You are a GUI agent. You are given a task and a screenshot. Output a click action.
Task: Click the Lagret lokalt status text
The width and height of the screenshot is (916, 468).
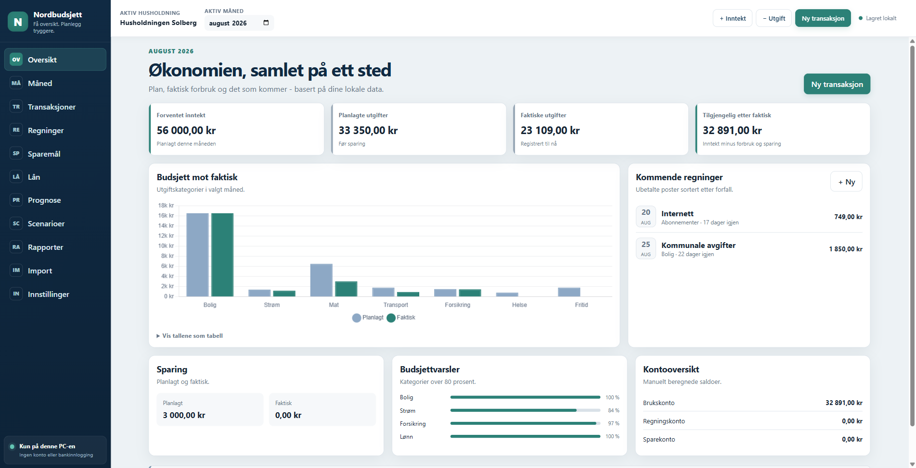click(881, 18)
